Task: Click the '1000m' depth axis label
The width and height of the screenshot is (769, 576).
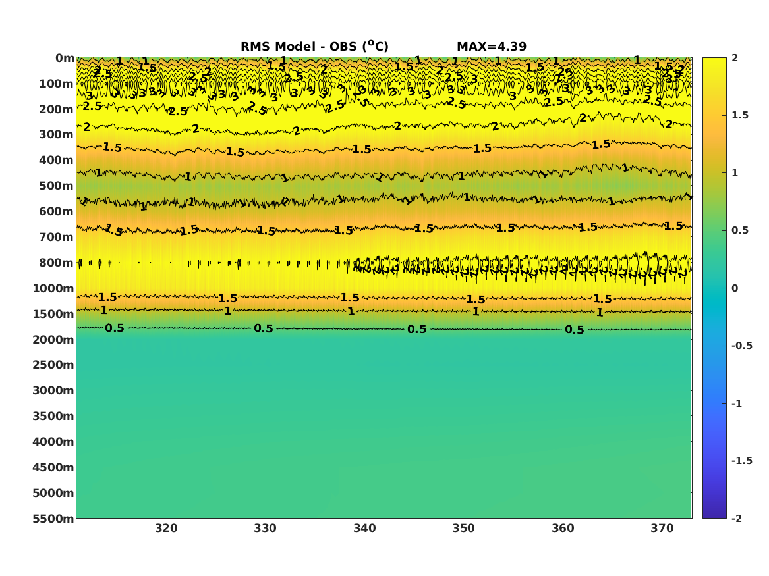Action: click(x=53, y=288)
